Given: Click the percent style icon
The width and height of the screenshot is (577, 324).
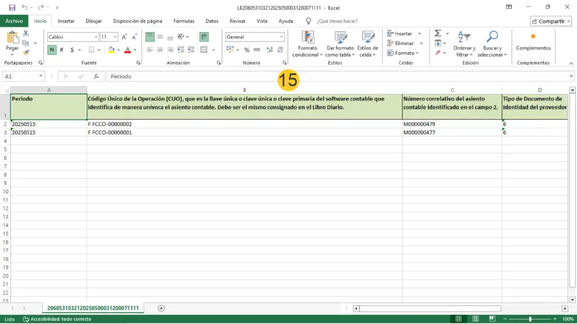Looking at the screenshot, I should click(247, 49).
